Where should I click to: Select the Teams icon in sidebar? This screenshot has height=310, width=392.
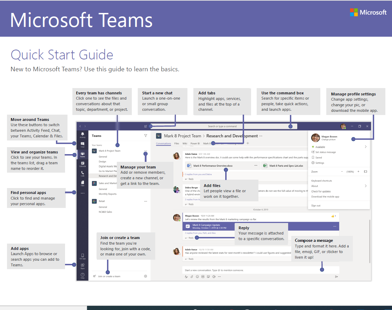click(x=83, y=154)
